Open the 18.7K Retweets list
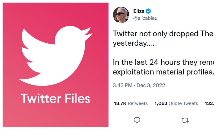 (131, 103)
